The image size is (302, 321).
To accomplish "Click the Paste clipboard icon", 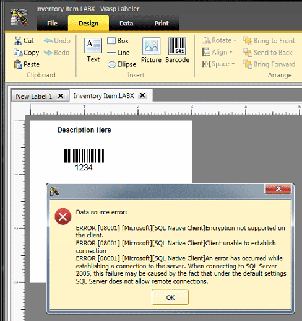I will coord(18,64).
